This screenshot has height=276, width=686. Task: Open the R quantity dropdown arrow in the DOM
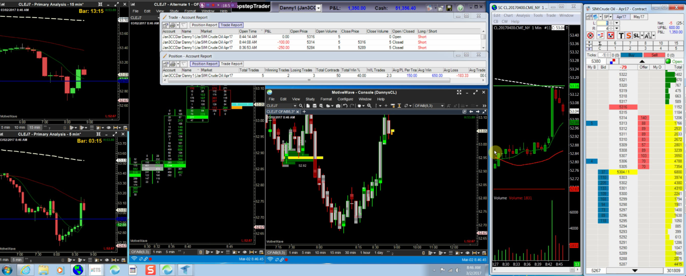pyautogui.click(x=617, y=29)
